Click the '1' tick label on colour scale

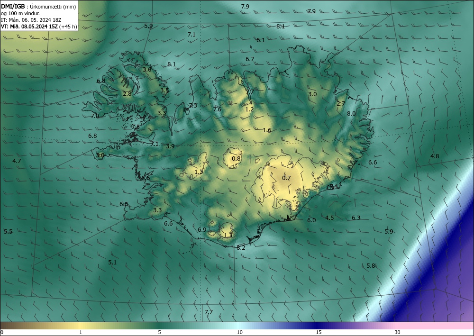tap(81, 332)
